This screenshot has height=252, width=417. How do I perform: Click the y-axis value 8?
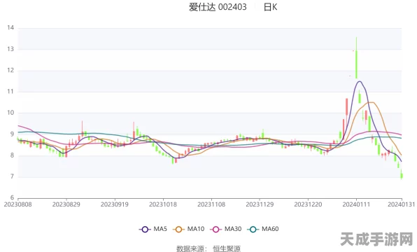(x=12, y=155)
